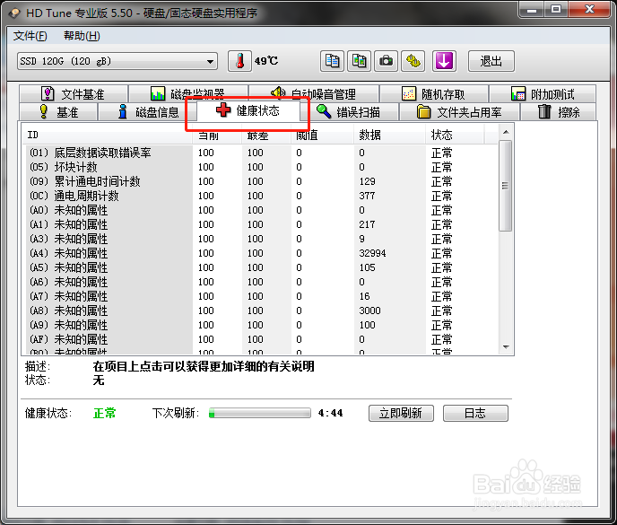Screen dimensions: 617x525
Task: Click the 状态 column header
Action: 455,136
